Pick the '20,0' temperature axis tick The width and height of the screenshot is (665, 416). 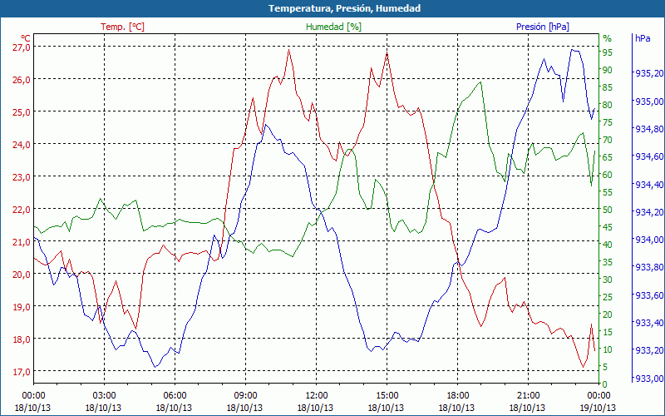(x=22, y=275)
